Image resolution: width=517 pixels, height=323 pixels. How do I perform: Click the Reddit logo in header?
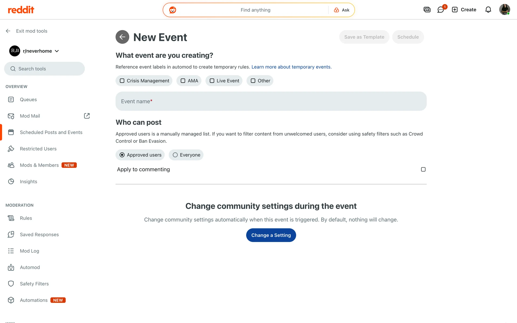coord(21,10)
